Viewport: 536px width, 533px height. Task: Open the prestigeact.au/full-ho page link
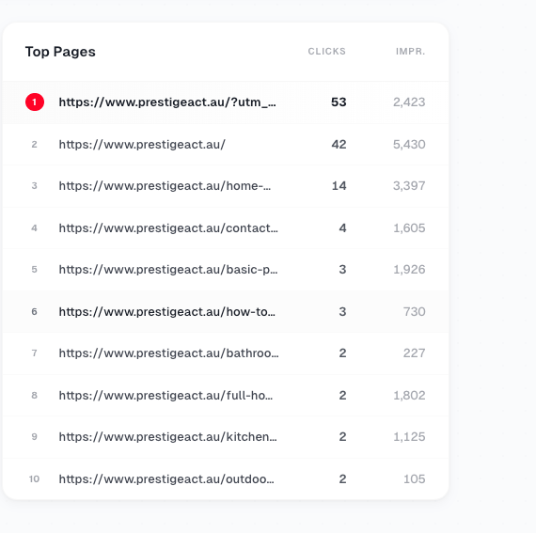166,396
